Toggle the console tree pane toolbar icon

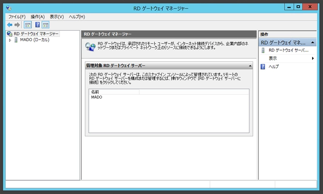(x=28, y=25)
